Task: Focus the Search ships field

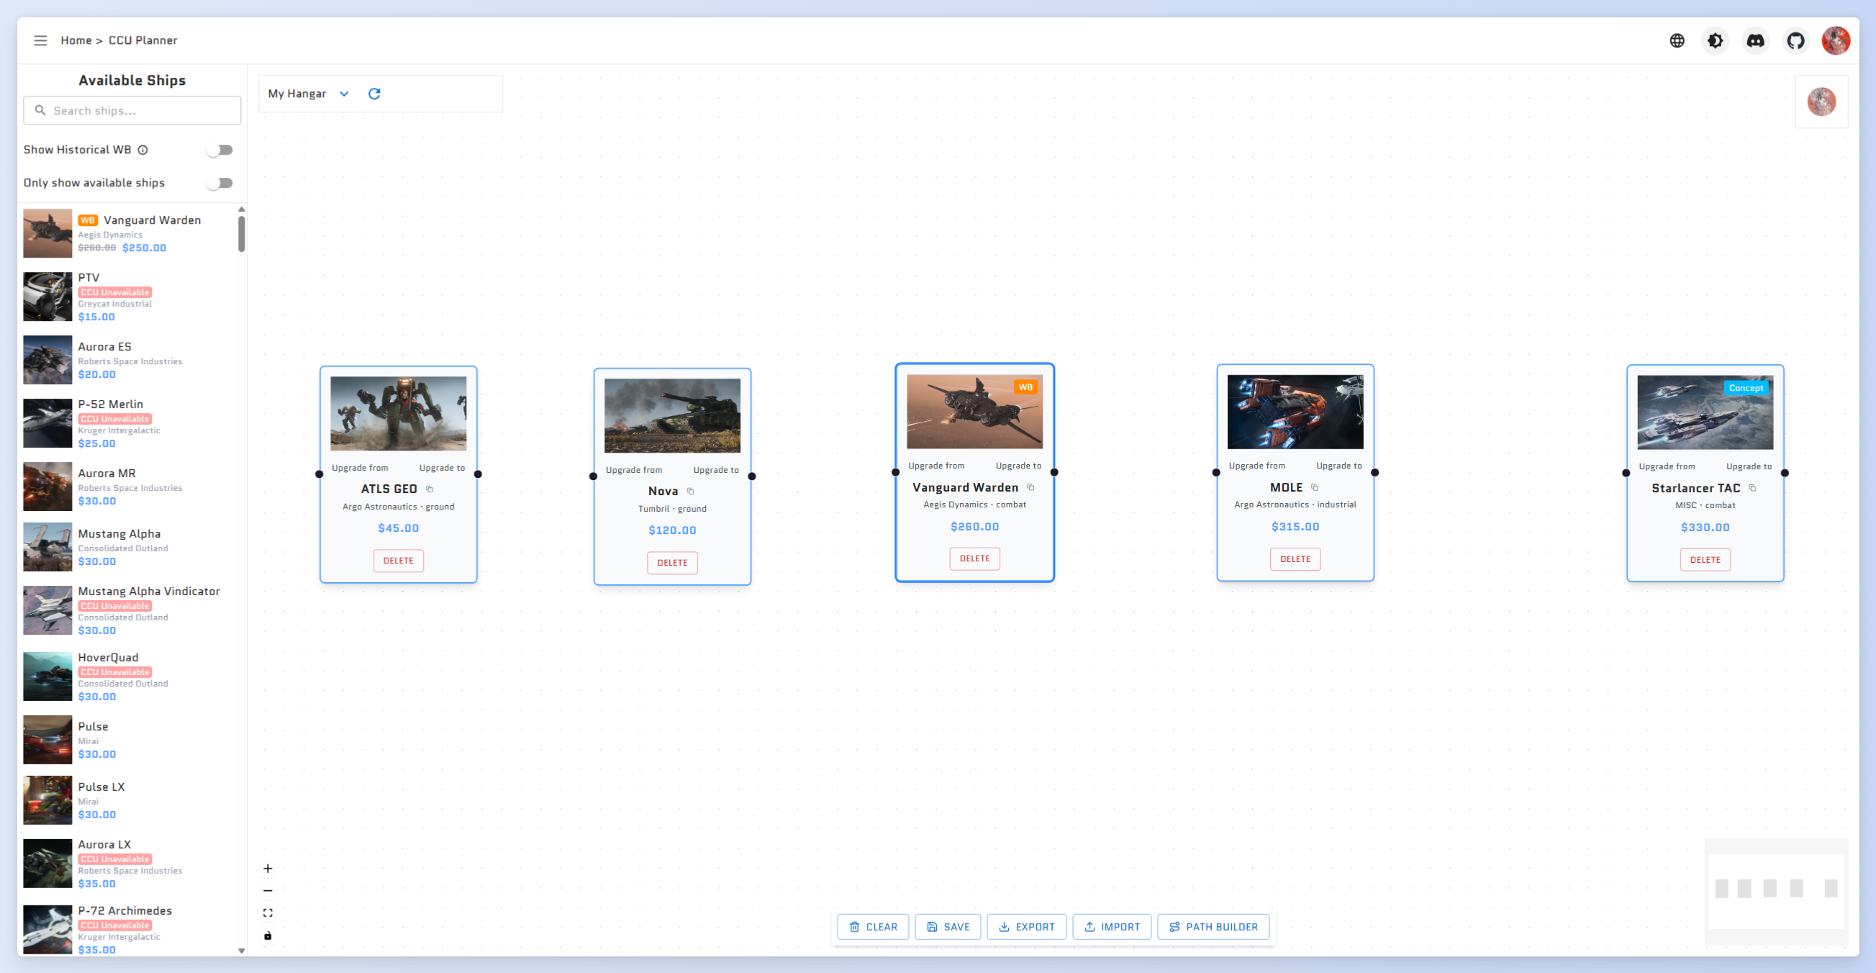Action: click(138, 111)
